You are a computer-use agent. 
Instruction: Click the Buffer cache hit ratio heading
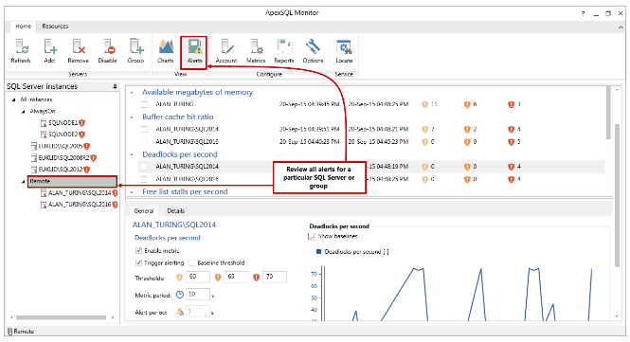[177, 117]
